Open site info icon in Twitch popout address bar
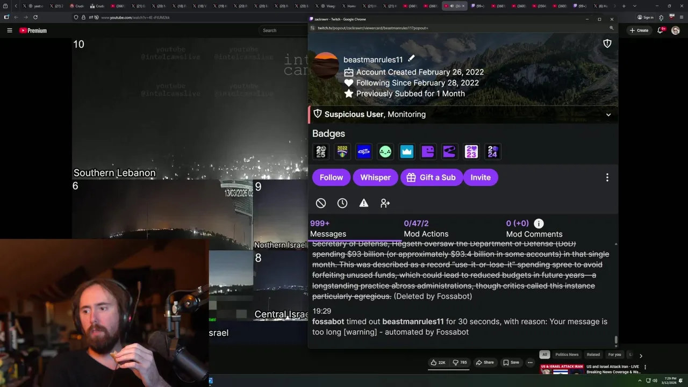 coord(312,28)
